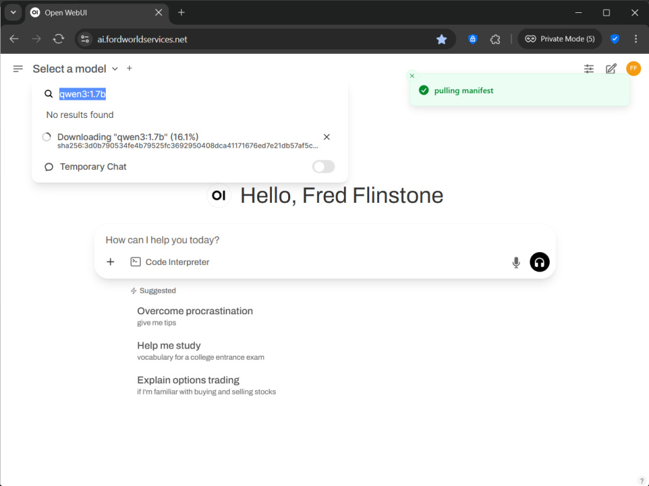Viewport: 649px width, 486px height.
Task: Click the Temporary Chat bubble icon
Action: click(x=49, y=167)
